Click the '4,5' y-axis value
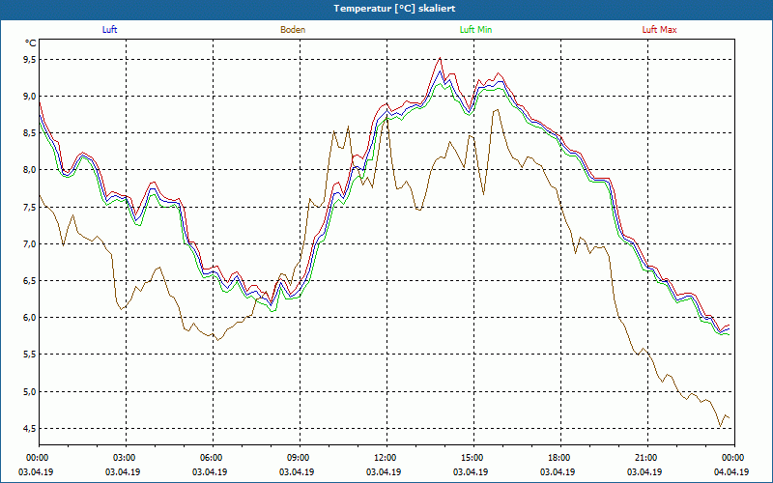 (30, 429)
